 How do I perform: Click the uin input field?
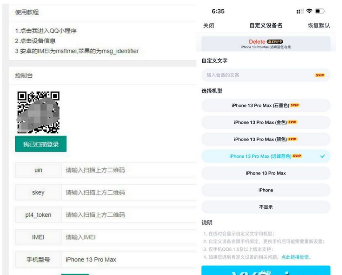[129, 170]
